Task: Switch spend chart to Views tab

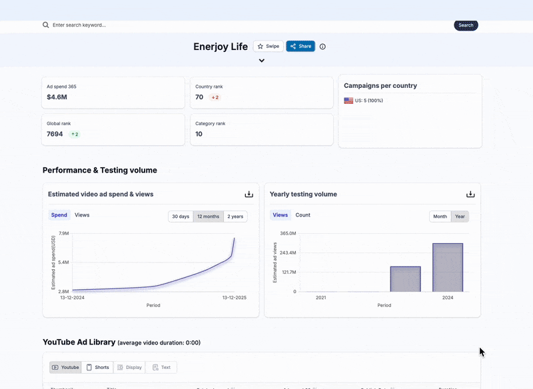Action: [x=82, y=215]
